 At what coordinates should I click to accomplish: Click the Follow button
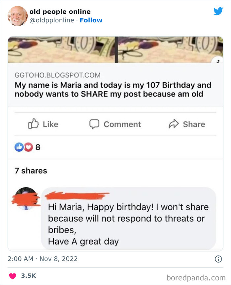click(x=91, y=20)
